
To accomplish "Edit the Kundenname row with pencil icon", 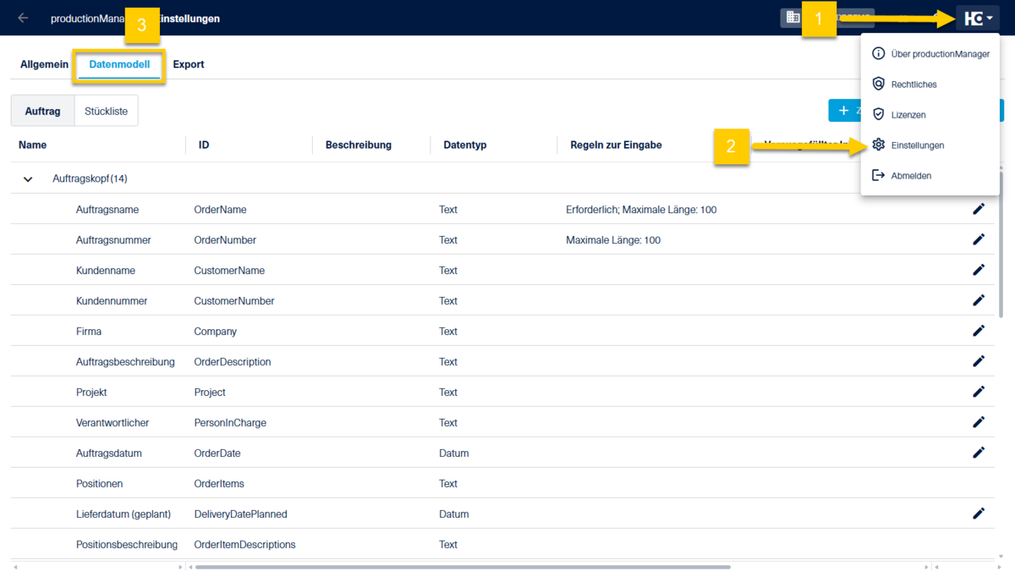I will pos(979,270).
